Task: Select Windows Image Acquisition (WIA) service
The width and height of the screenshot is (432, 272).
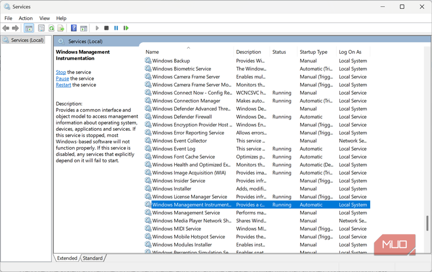Action: click(257, 172)
